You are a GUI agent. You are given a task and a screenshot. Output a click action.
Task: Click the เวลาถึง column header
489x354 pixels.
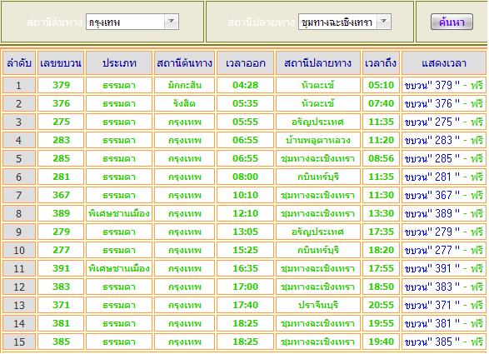(381, 63)
